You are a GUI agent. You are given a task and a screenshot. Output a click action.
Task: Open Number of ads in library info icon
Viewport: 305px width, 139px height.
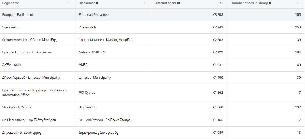[270, 3]
